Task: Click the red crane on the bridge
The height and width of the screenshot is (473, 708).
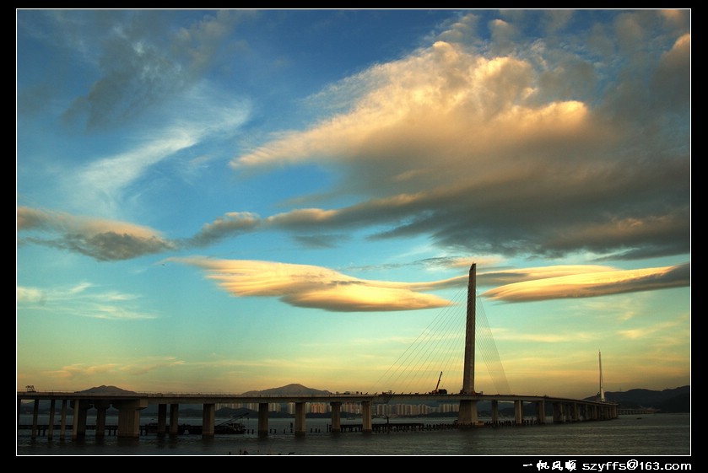Action: pyautogui.click(x=438, y=384)
